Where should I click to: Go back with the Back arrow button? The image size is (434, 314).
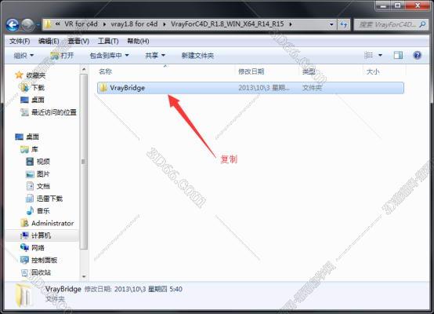click(x=13, y=25)
